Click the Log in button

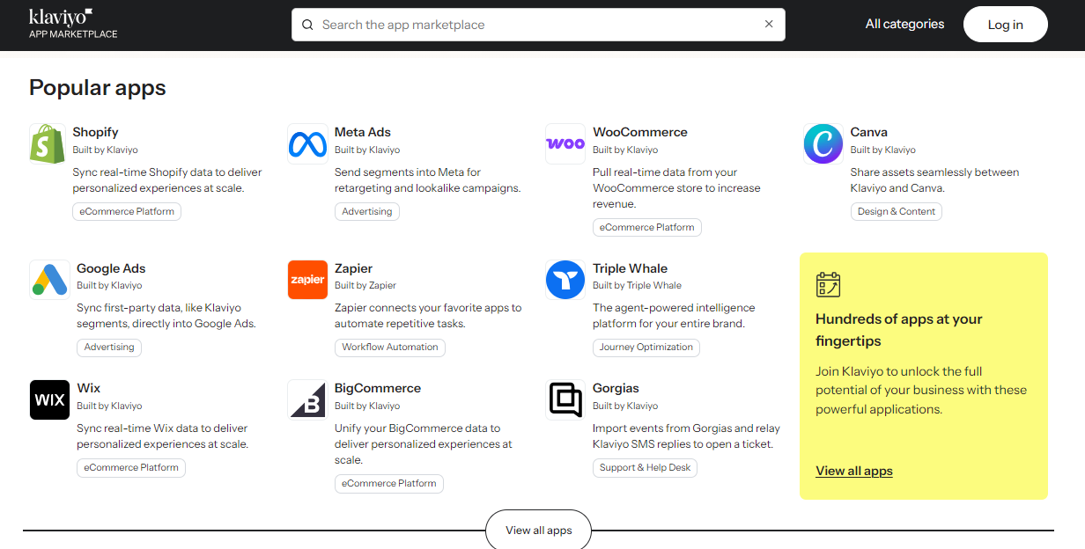pyautogui.click(x=1005, y=25)
